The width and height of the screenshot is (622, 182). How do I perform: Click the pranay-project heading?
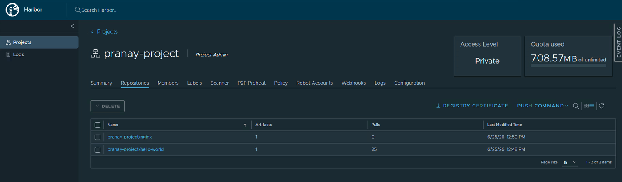pos(142,54)
